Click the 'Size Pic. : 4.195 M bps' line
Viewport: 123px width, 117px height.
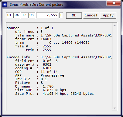pos(54,94)
